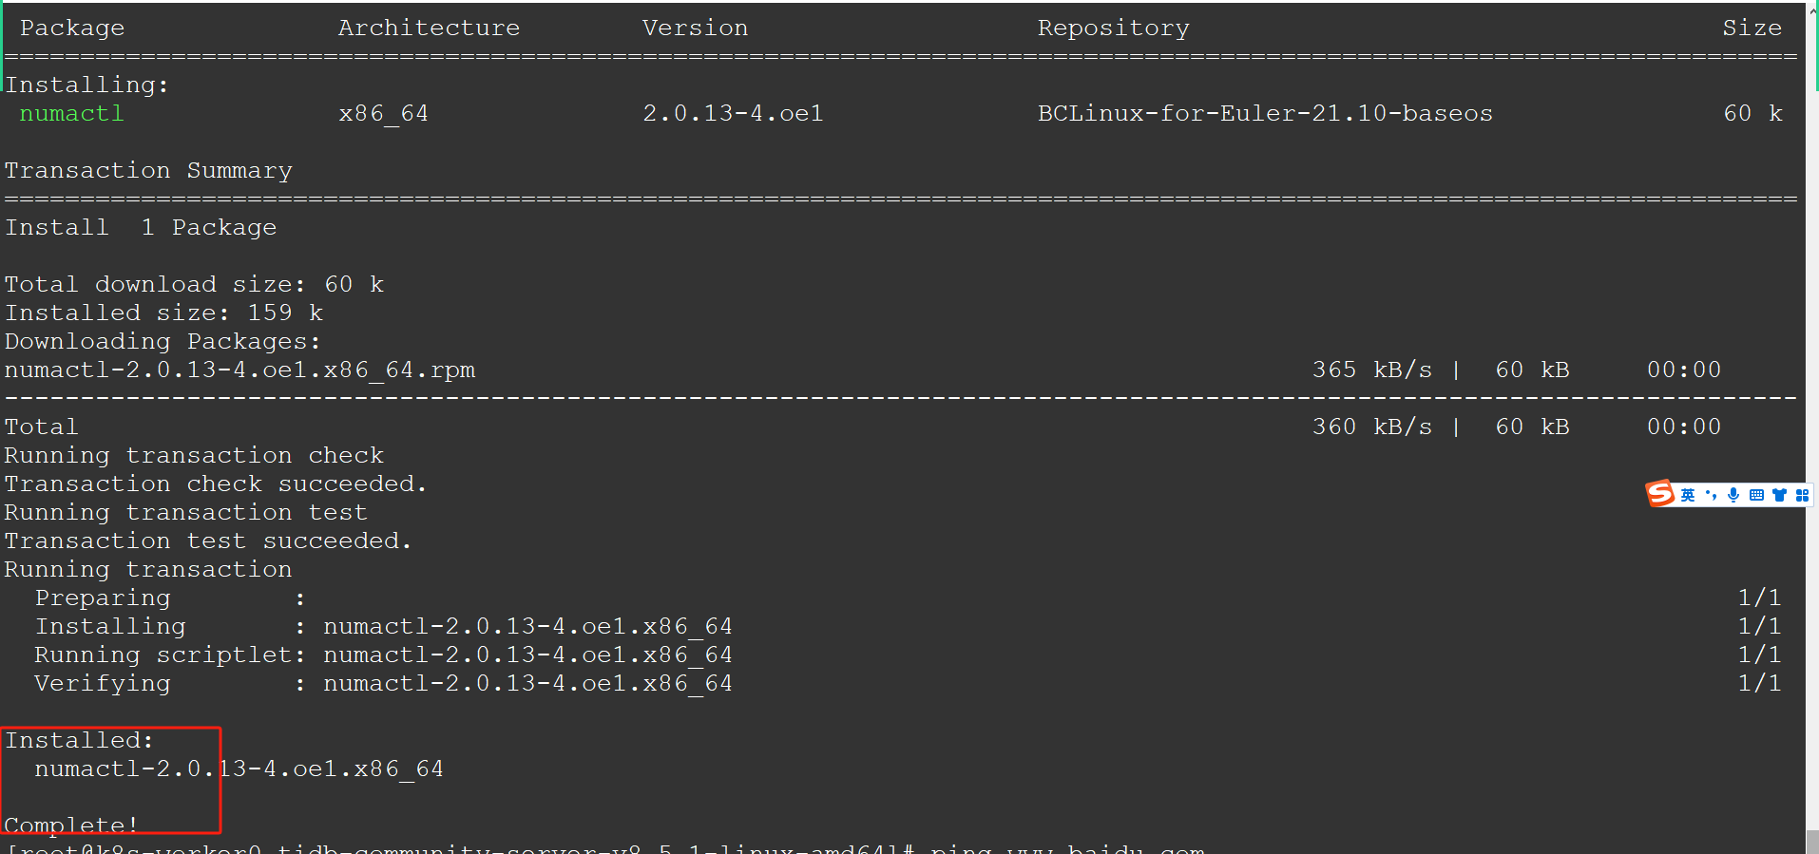Click the Architecture column header text

coord(429,28)
